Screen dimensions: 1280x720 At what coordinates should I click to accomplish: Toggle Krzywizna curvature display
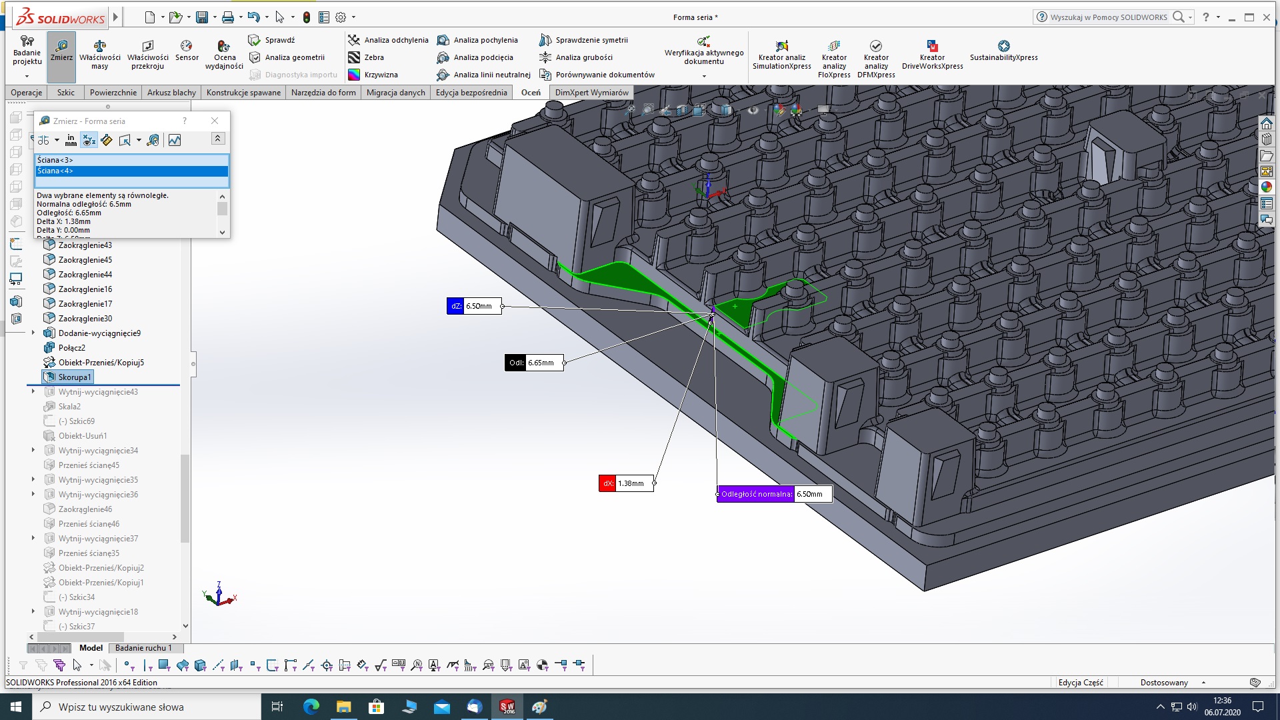click(373, 75)
